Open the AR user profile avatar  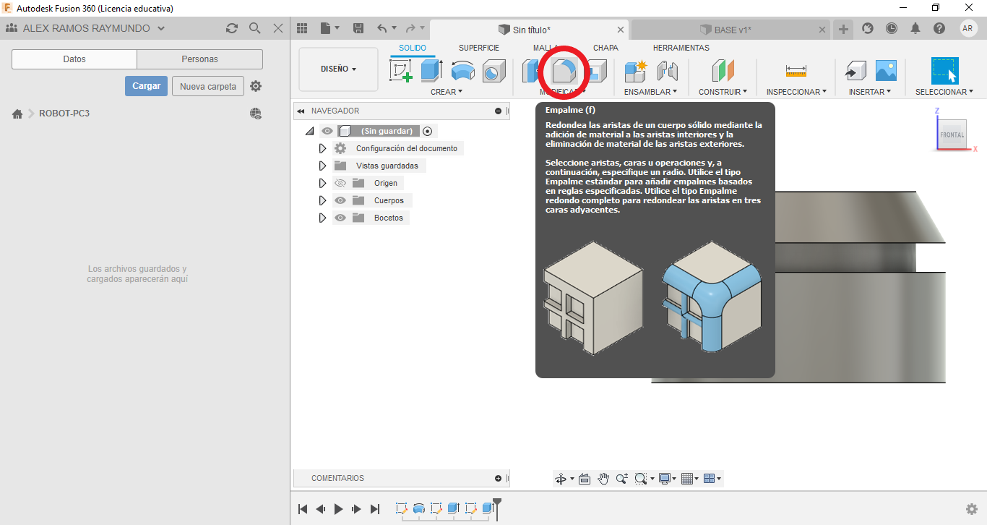pyautogui.click(x=968, y=29)
